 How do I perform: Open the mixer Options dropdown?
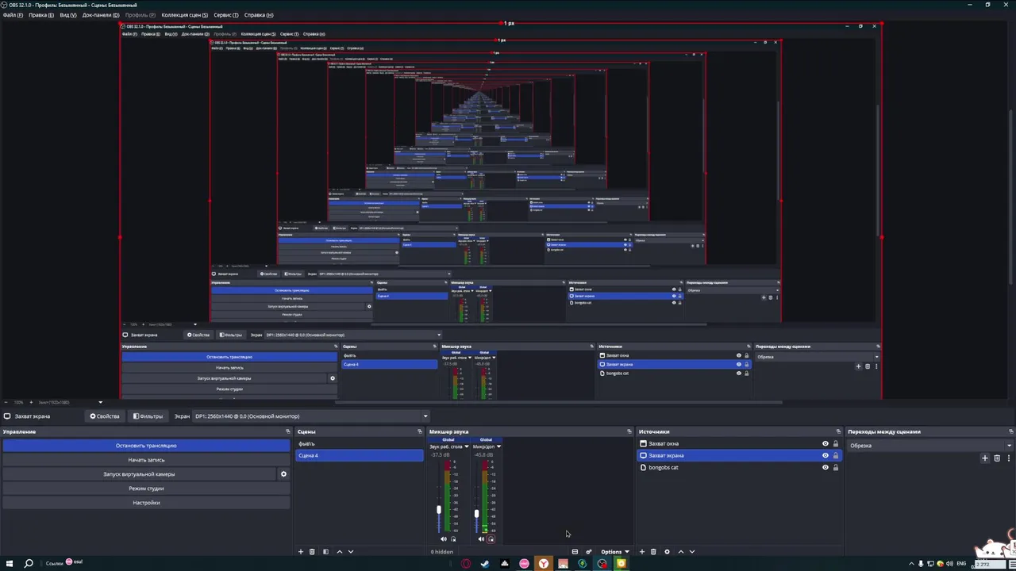click(614, 551)
